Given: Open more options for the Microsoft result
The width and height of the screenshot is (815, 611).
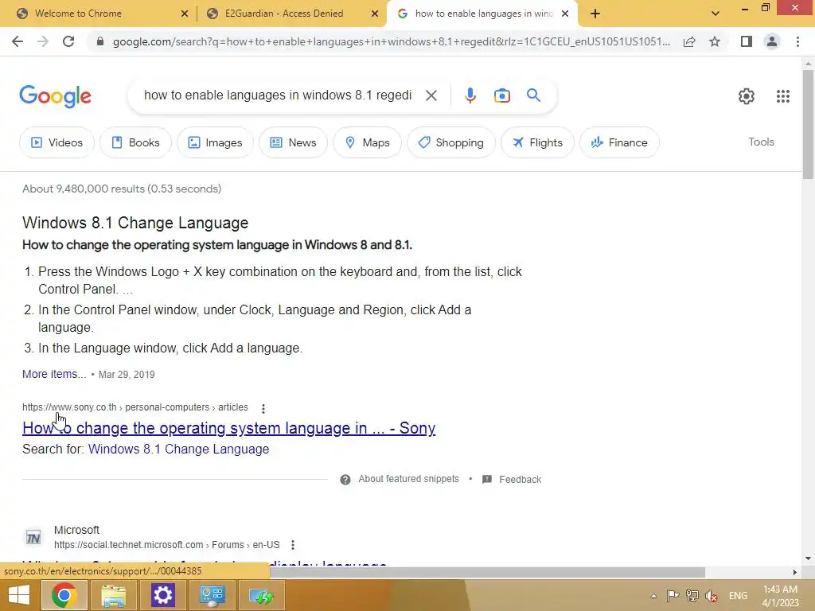Looking at the screenshot, I should point(293,545).
